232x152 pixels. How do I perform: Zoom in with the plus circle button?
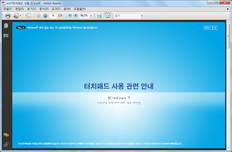coord(76,15)
